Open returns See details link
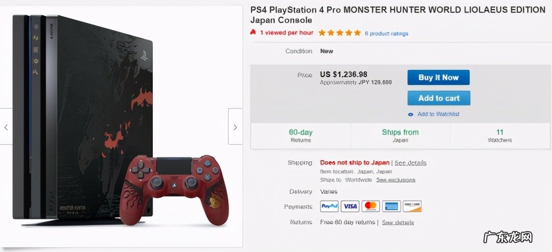 tap(398, 222)
